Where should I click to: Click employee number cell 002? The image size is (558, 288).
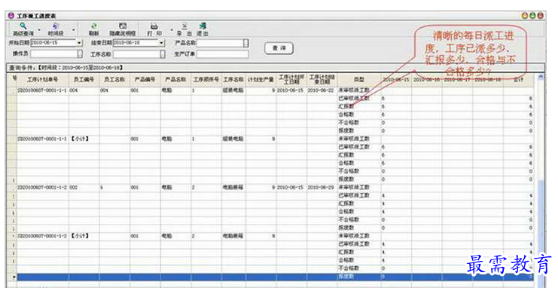coord(84,188)
